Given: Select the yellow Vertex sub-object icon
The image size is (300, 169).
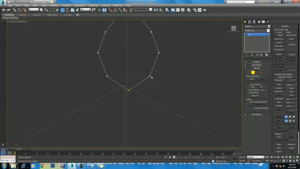Looking at the screenshot, I should coord(253,72).
